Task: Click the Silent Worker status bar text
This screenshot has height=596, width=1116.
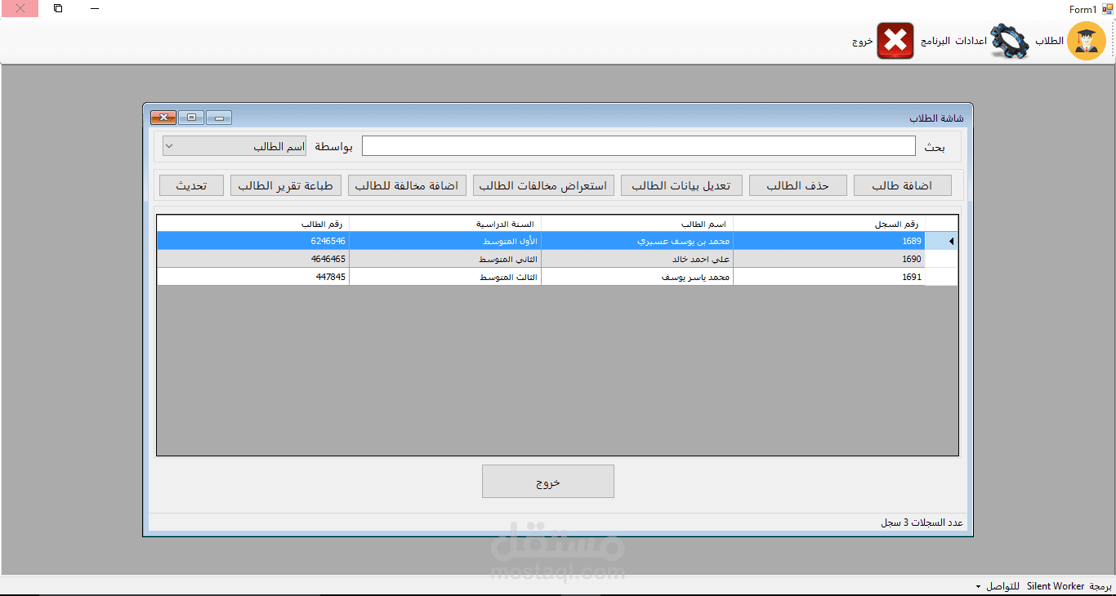Action: click(x=1056, y=586)
